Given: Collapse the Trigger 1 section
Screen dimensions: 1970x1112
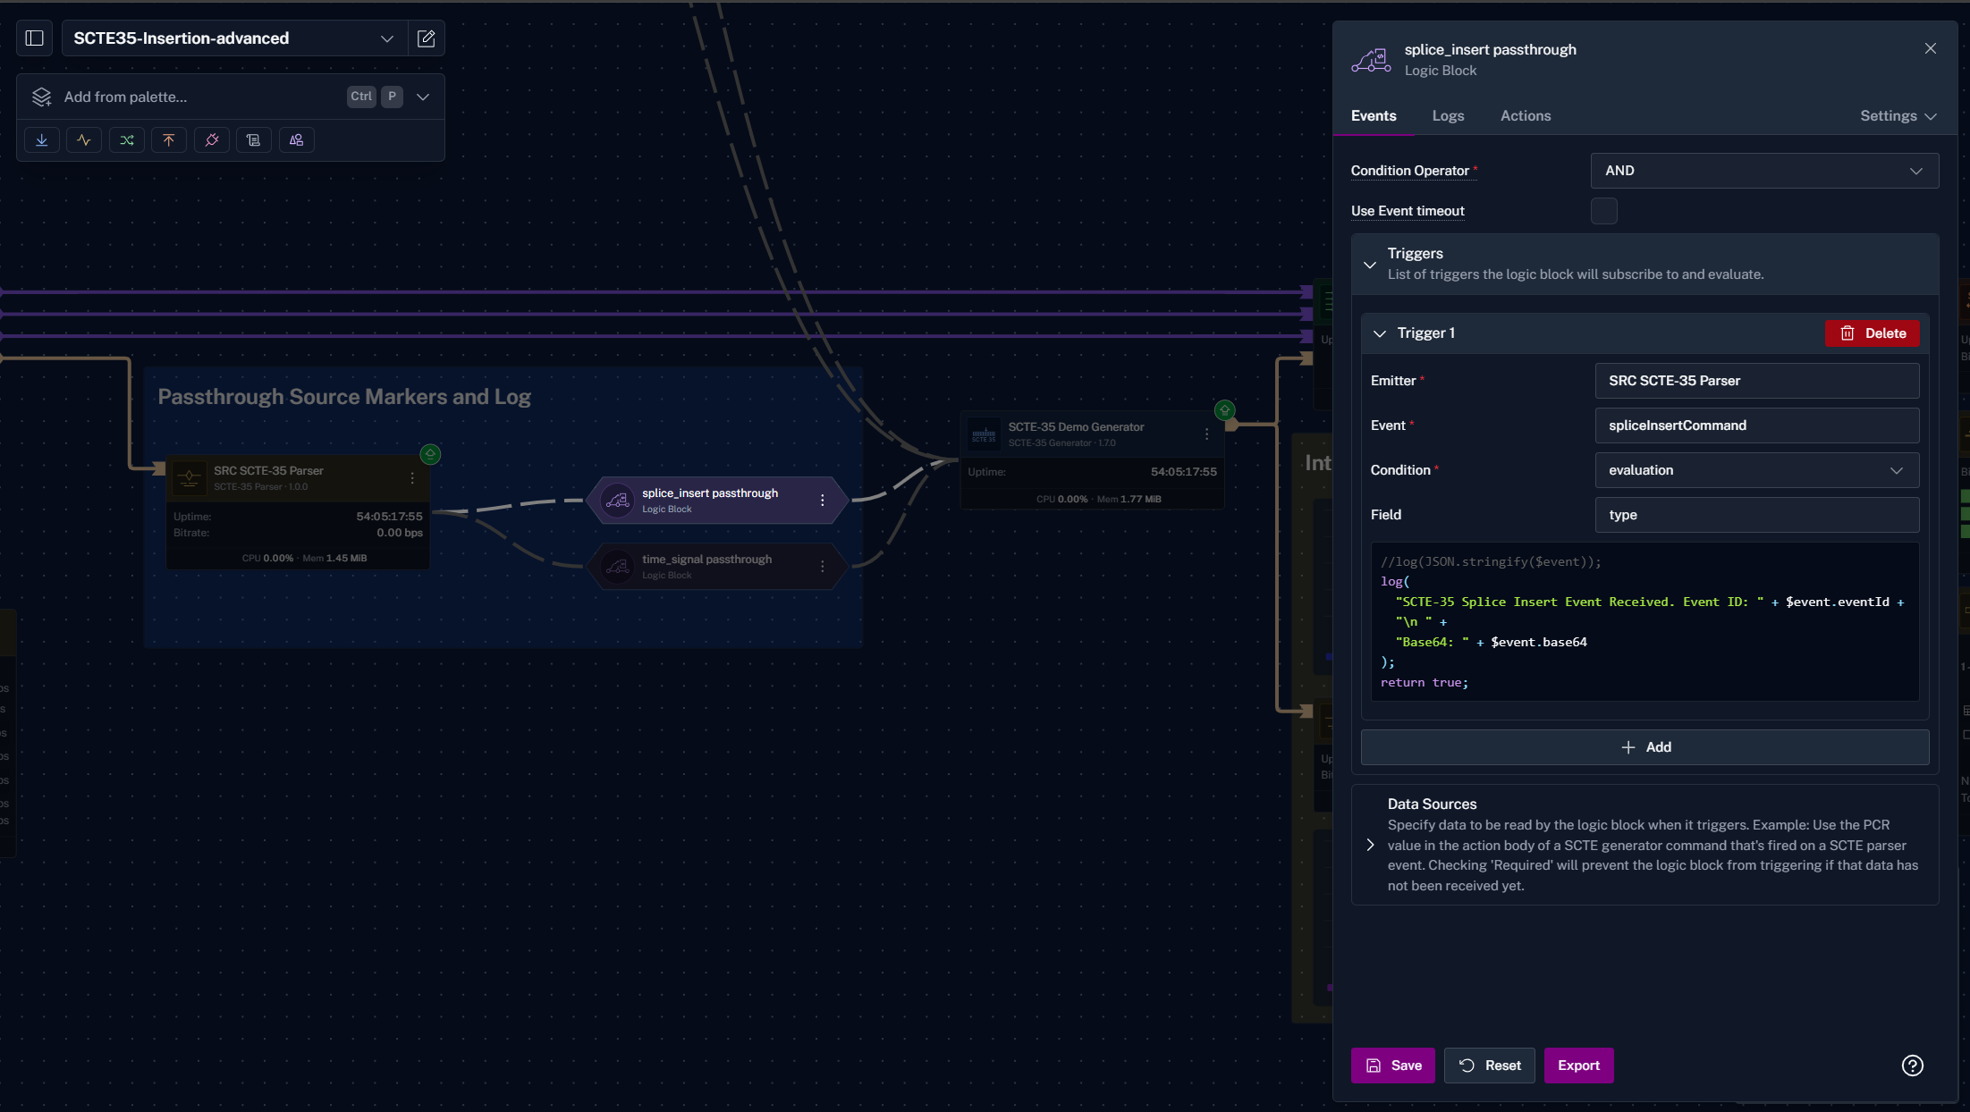Looking at the screenshot, I should point(1380,333).
